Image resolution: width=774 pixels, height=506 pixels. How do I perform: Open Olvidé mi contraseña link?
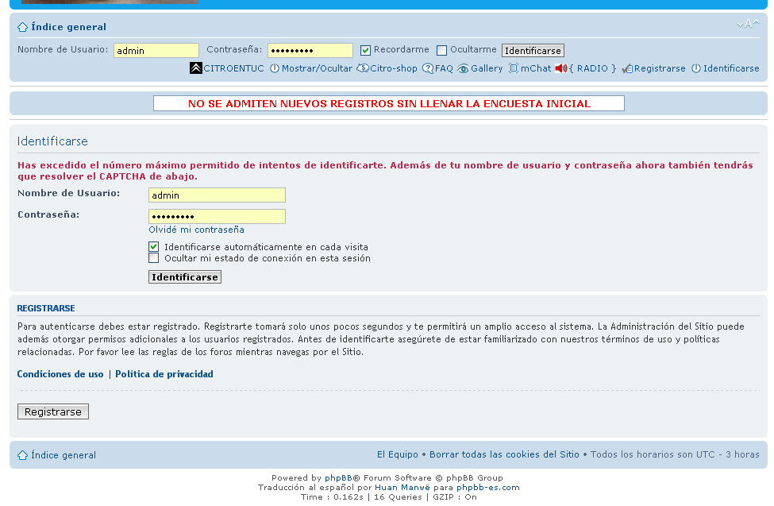point(196,230)
